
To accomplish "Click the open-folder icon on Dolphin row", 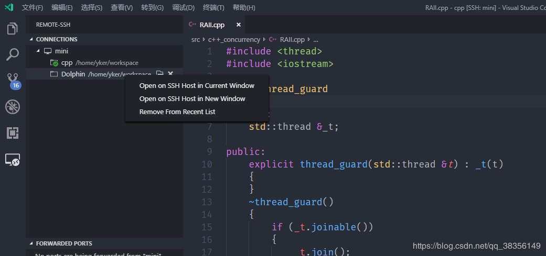I will (x=160, y=74).
